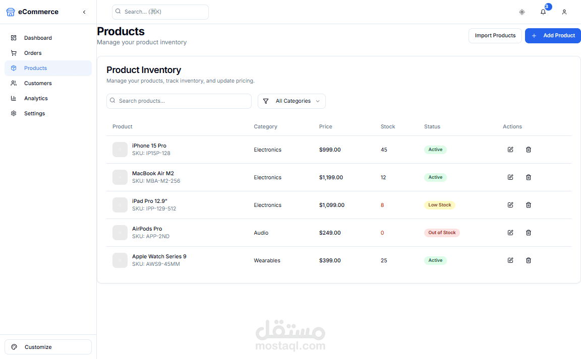581x359 pixels.
Task: Open Orders in the sidebar
Action: (x=48, y=53)
